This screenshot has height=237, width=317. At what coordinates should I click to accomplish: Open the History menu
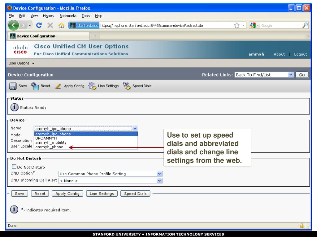(49, 16)
